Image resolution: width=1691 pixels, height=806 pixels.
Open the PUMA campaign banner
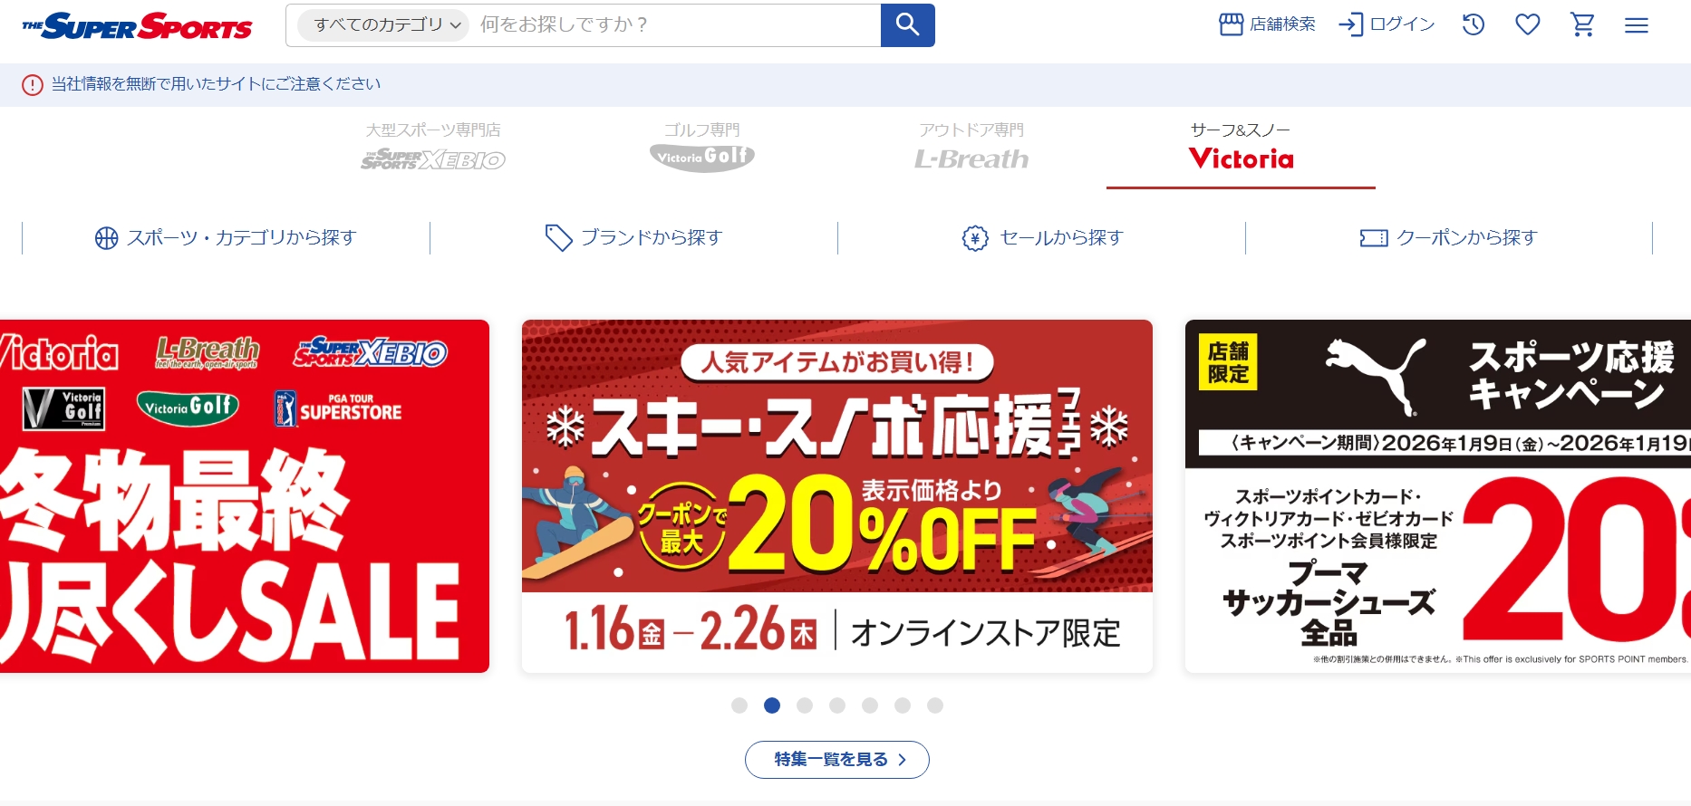tap(1438, 496)
